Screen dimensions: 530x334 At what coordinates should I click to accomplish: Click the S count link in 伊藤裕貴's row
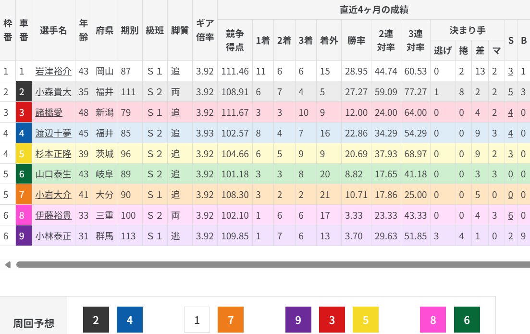pyautogui.click(x=511, y=216)
